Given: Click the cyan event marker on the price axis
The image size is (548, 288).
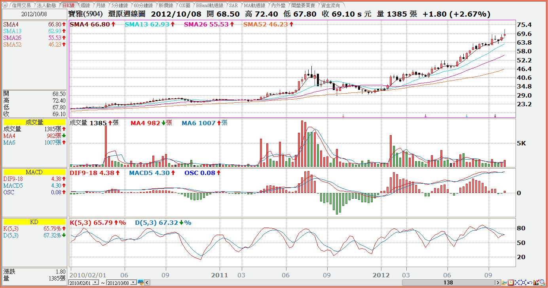Looking at the screenshot, I should pos(467,116).
